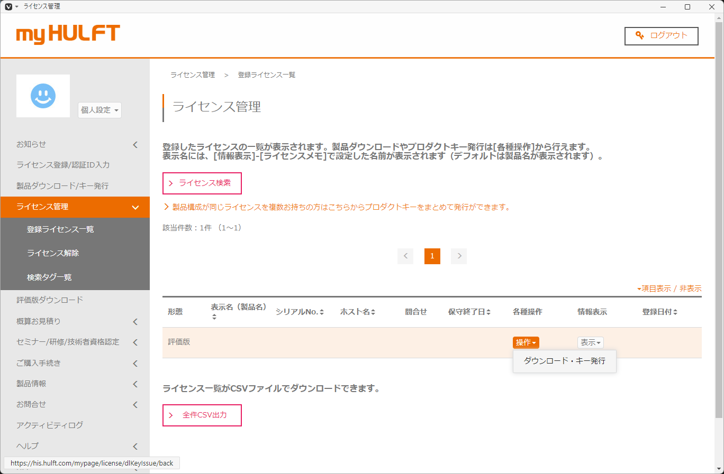Open the ライセンス検索 panel
Viewport: 724px width, 474px height.
(x=202, y=183)
